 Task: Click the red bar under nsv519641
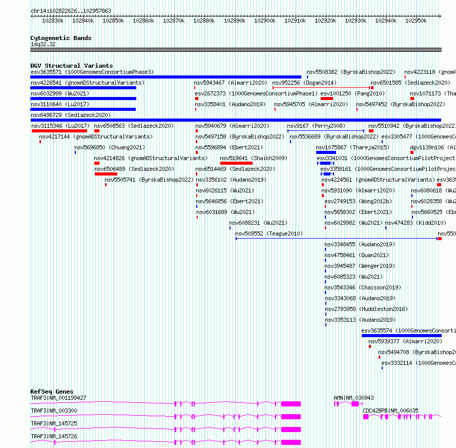236,163
